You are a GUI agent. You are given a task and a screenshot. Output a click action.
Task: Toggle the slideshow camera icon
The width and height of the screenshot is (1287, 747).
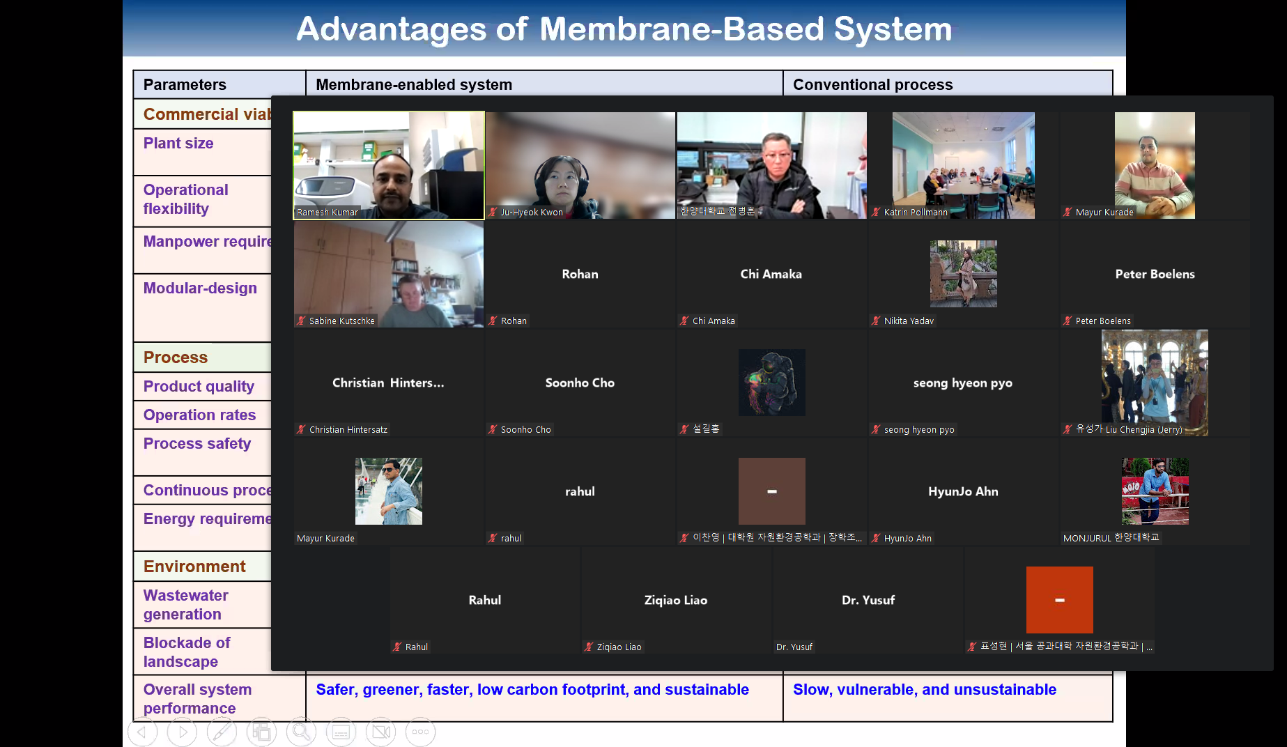[380, 732]
